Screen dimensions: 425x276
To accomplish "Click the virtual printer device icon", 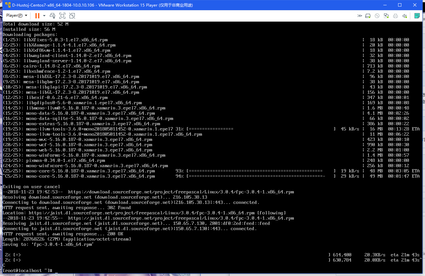I will pyautogui.click(x=395, y=15).
